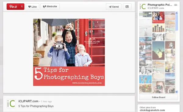Open the pin's source Website

pos(50,7)
